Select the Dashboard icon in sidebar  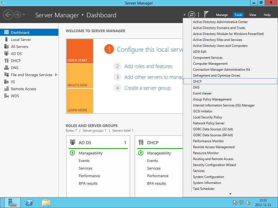(7, 32)
